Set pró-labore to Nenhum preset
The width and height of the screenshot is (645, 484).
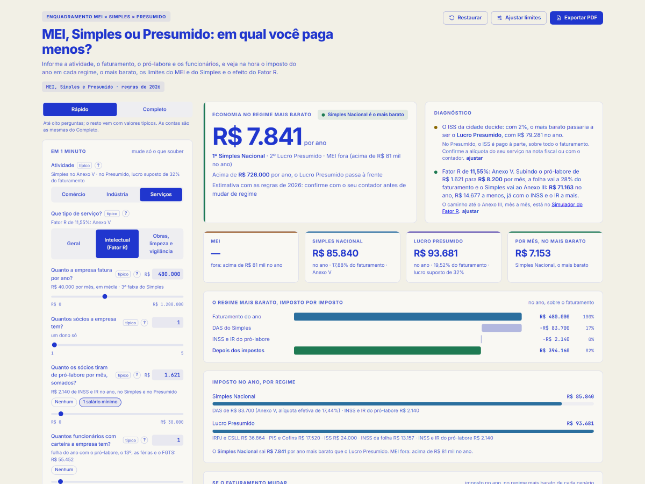pyautogui.click(x=64, y=402)
